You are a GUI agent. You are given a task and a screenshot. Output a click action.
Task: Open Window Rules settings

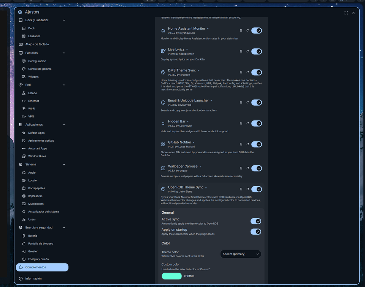tap(42, 156)
